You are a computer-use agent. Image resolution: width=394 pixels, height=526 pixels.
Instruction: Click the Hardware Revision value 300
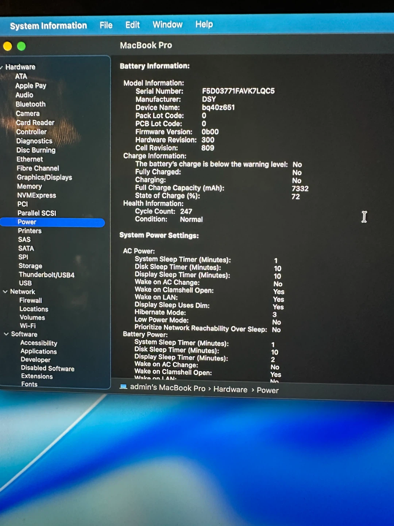point(208,140)
